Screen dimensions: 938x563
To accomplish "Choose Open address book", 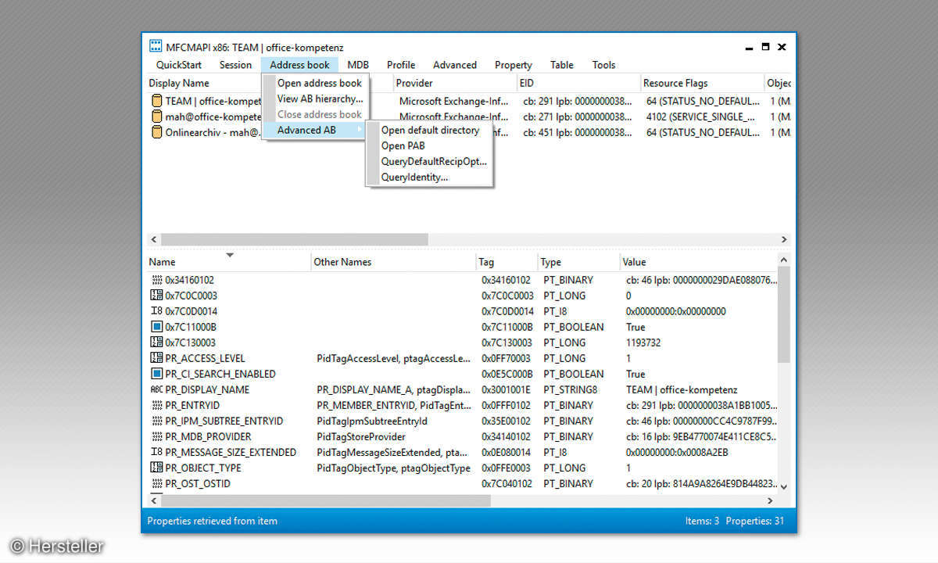I will point(315,83).
